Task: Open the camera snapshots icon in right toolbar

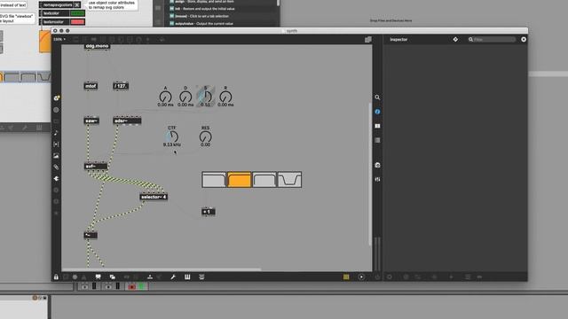Action: point(377,165)
